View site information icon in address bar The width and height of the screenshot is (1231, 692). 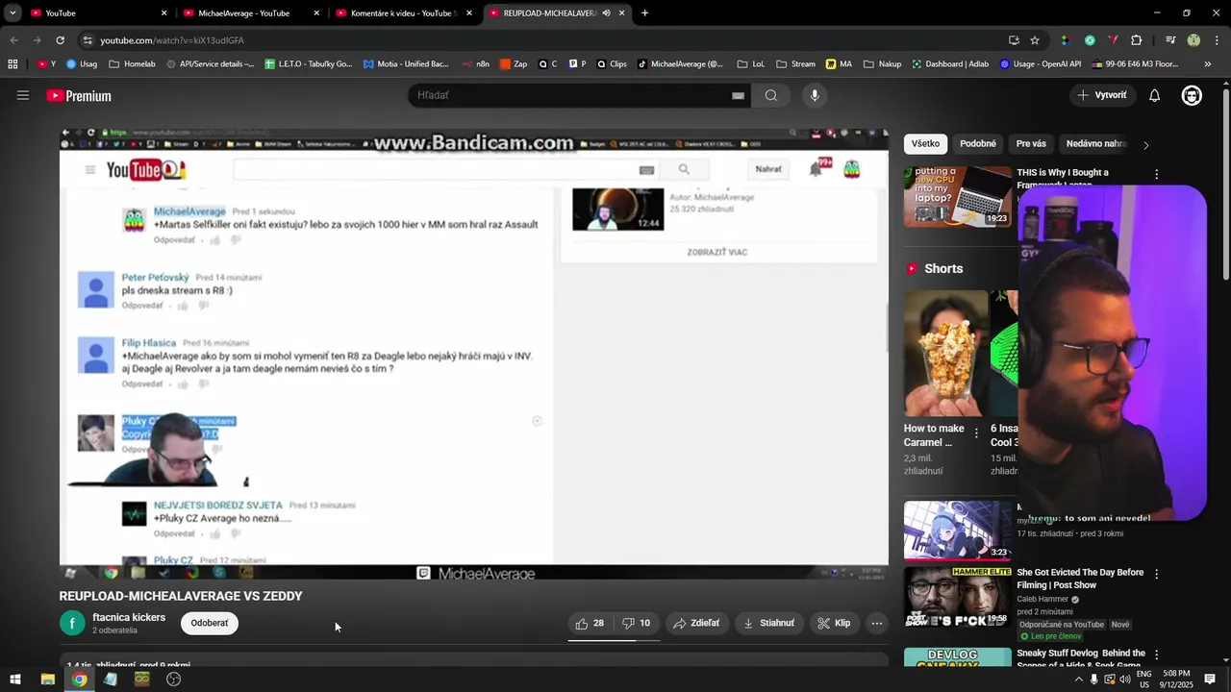coord(88,40)
